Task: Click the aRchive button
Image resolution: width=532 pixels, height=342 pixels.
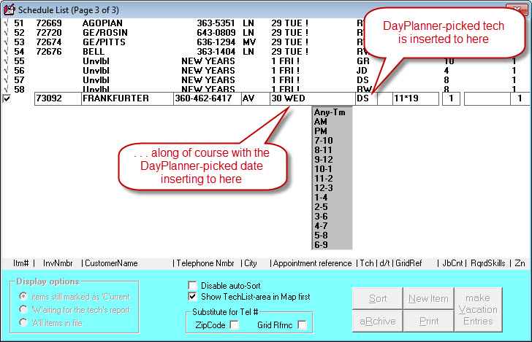Action: (x=378, y=321)
